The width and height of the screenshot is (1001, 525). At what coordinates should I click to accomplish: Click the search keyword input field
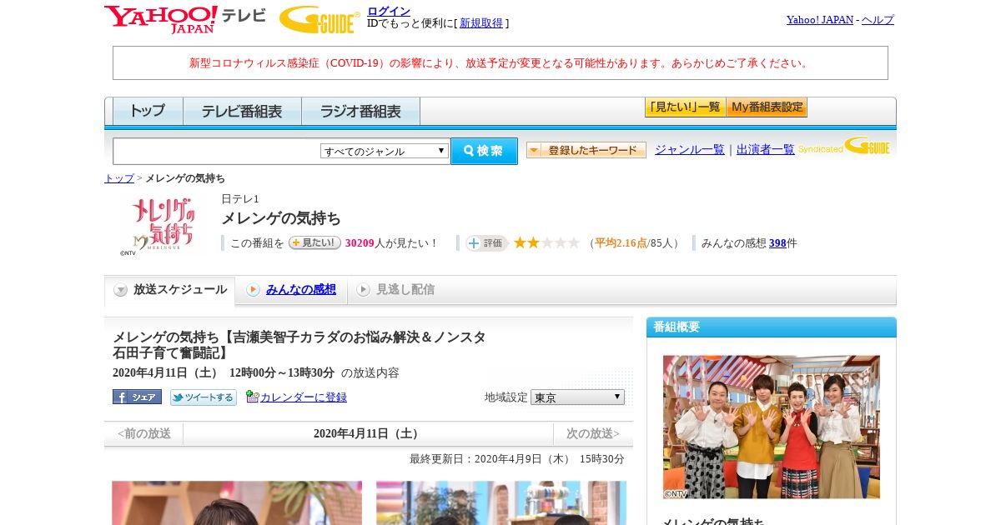pyautogui.click(x=217, y=151)
